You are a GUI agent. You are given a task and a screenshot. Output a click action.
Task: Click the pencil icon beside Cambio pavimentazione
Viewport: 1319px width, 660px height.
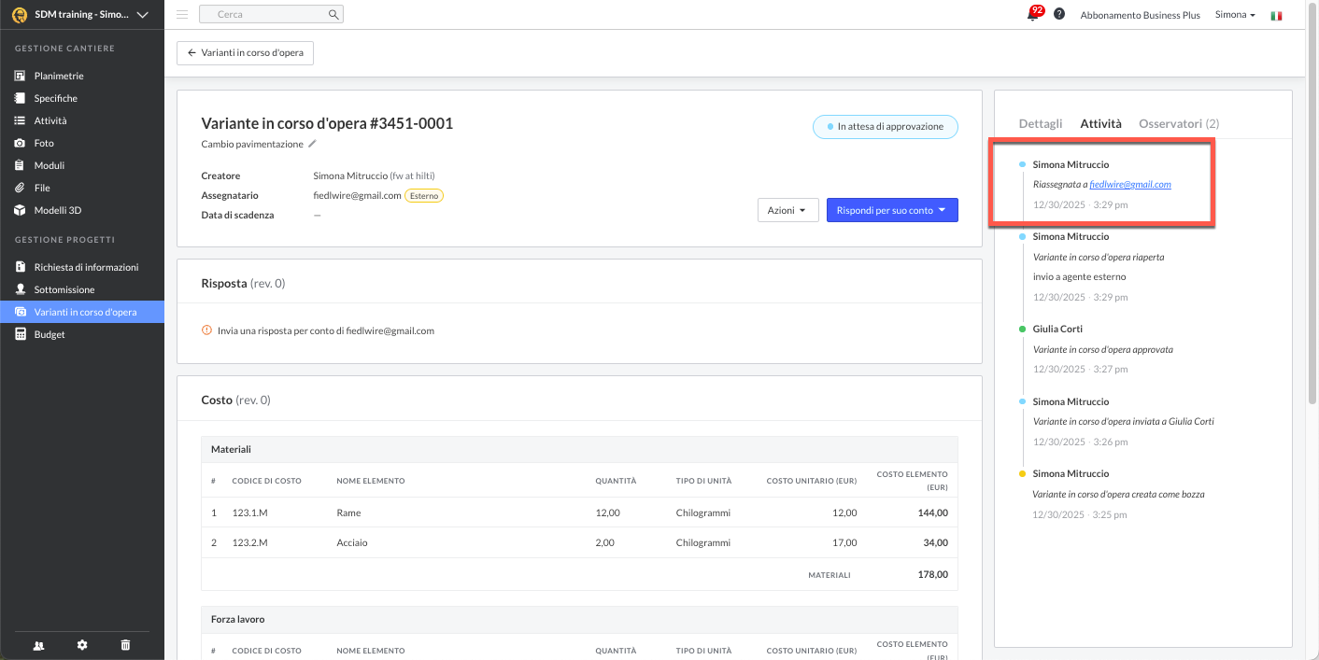tap(313, 144)
